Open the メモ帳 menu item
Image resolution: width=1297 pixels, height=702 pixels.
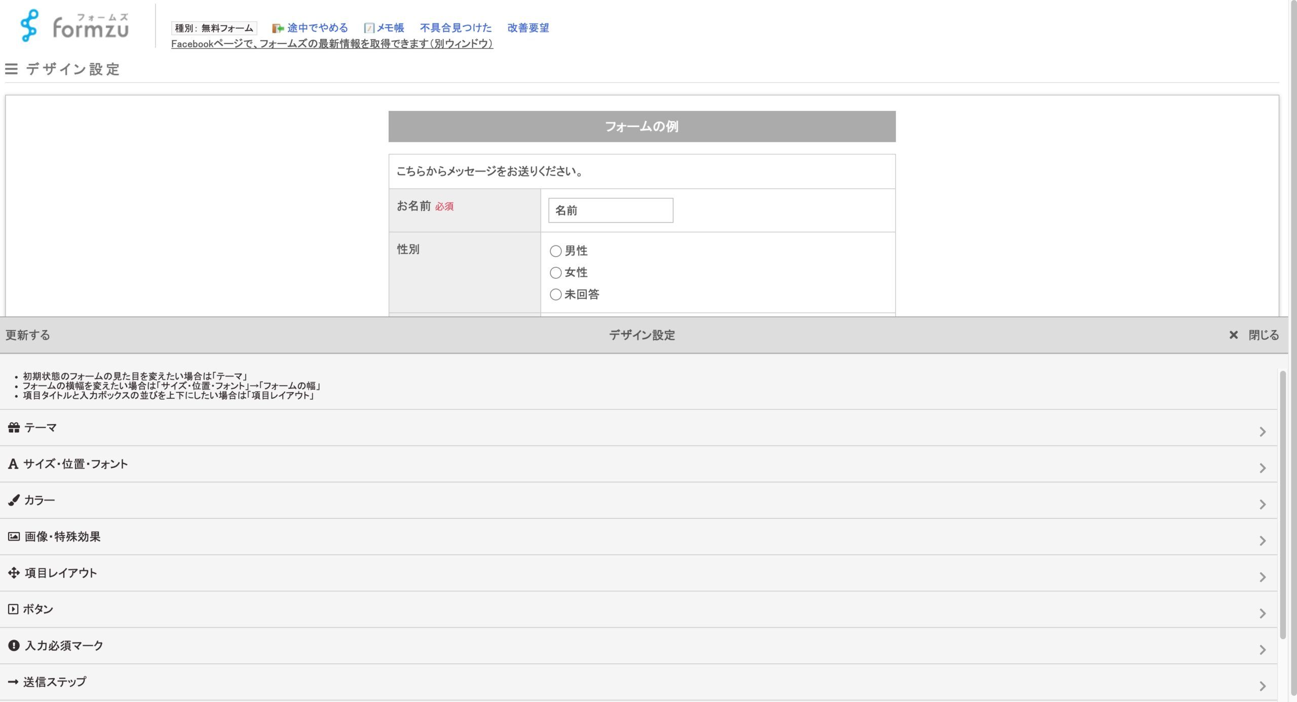[x=389, y=28]
